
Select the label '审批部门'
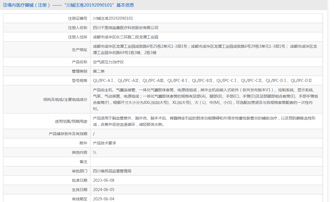pos(79,171)
